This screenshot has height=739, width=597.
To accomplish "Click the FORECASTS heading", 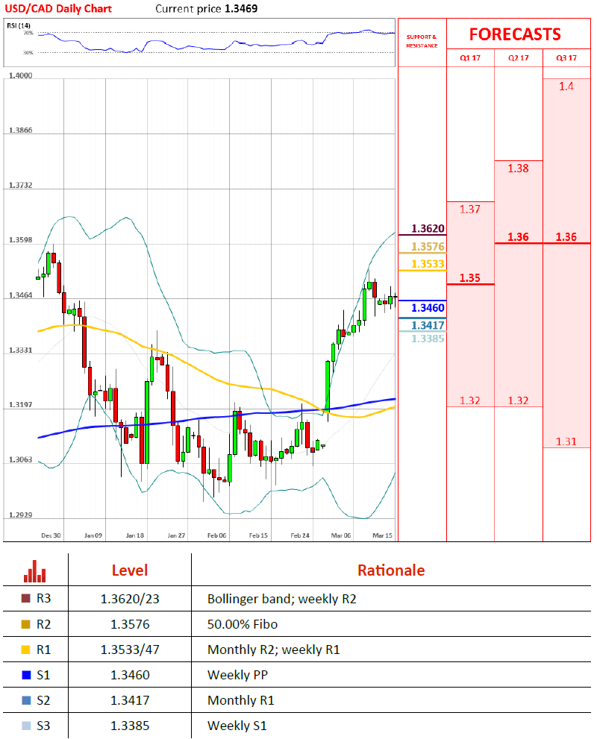I will [515, 34].
